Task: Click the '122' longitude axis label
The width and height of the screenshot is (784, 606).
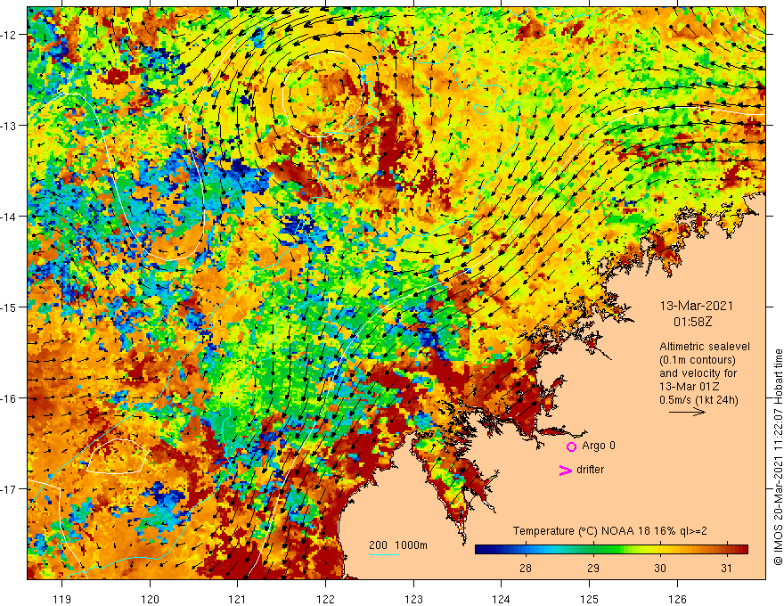Action: 325,599
